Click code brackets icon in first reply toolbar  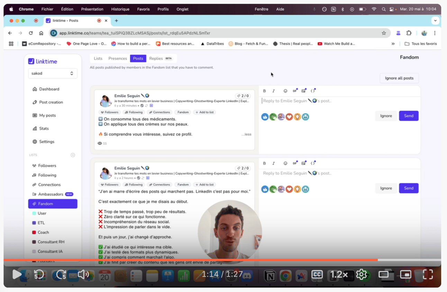click(313, 91)
